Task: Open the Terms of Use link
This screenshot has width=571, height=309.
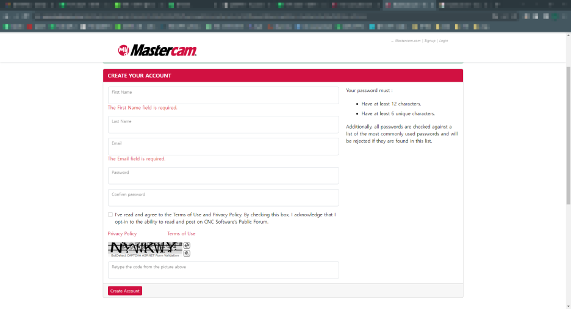Action: [181, 233]
